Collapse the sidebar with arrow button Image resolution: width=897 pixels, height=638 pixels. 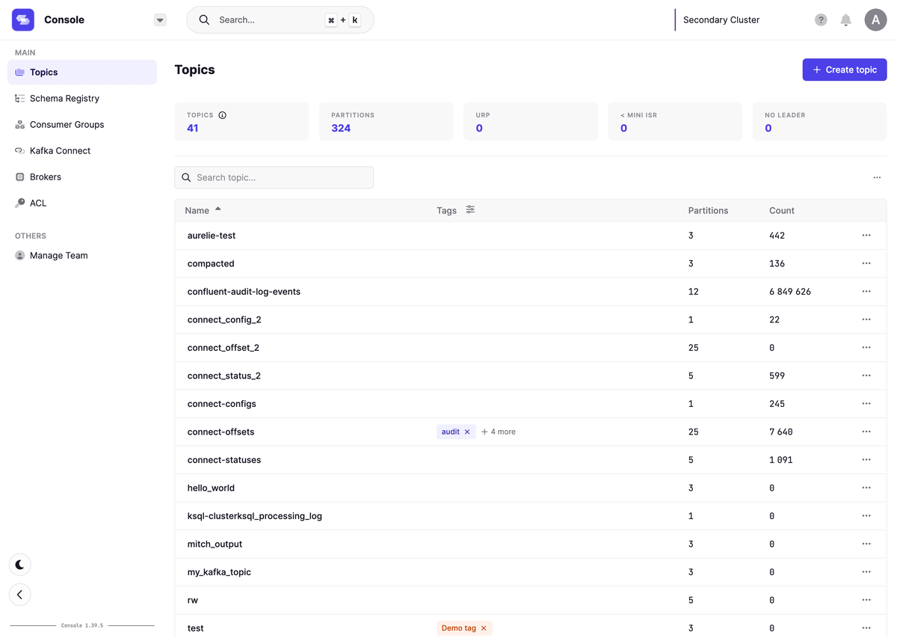(x=20, y=595)
